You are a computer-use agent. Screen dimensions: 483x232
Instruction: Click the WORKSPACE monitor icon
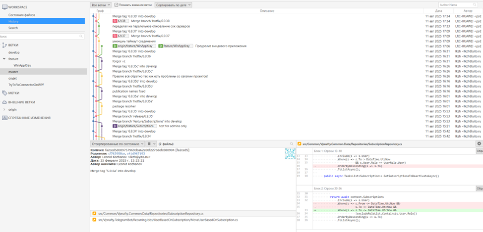tap(4, 8)
